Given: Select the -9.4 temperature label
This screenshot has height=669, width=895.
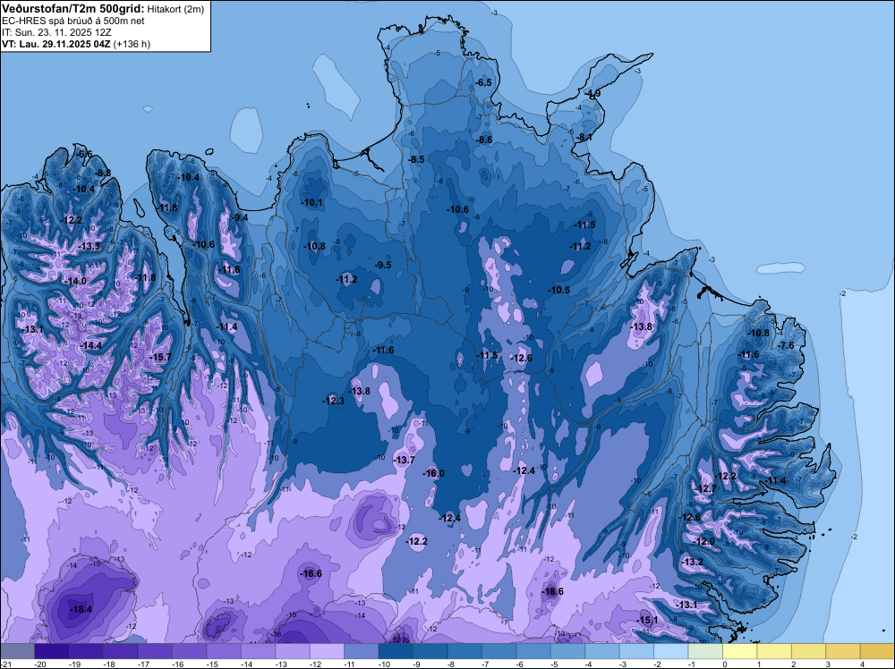Looking at the screenshot, I should (x=239, y=217).
